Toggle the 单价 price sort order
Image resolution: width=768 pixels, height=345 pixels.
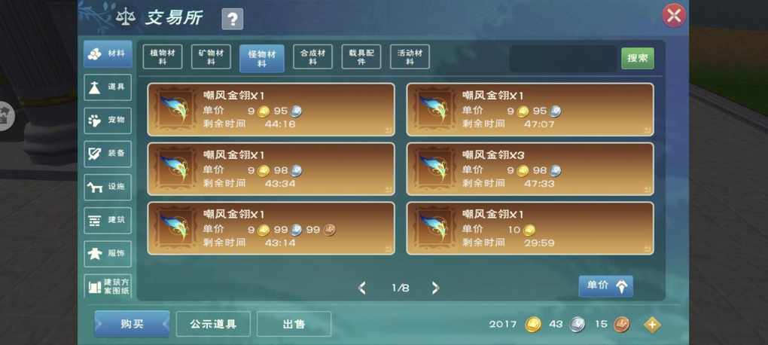coord(606,286)
